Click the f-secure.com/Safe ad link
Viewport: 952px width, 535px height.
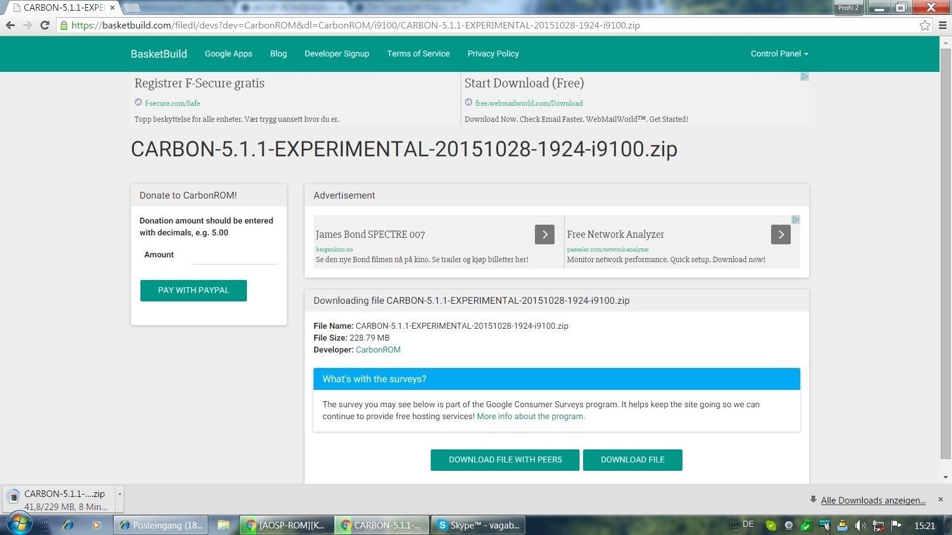pos(173,103)
